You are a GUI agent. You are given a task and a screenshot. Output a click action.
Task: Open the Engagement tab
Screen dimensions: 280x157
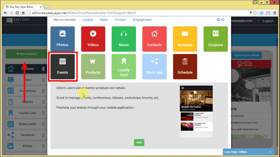[142, 20]
